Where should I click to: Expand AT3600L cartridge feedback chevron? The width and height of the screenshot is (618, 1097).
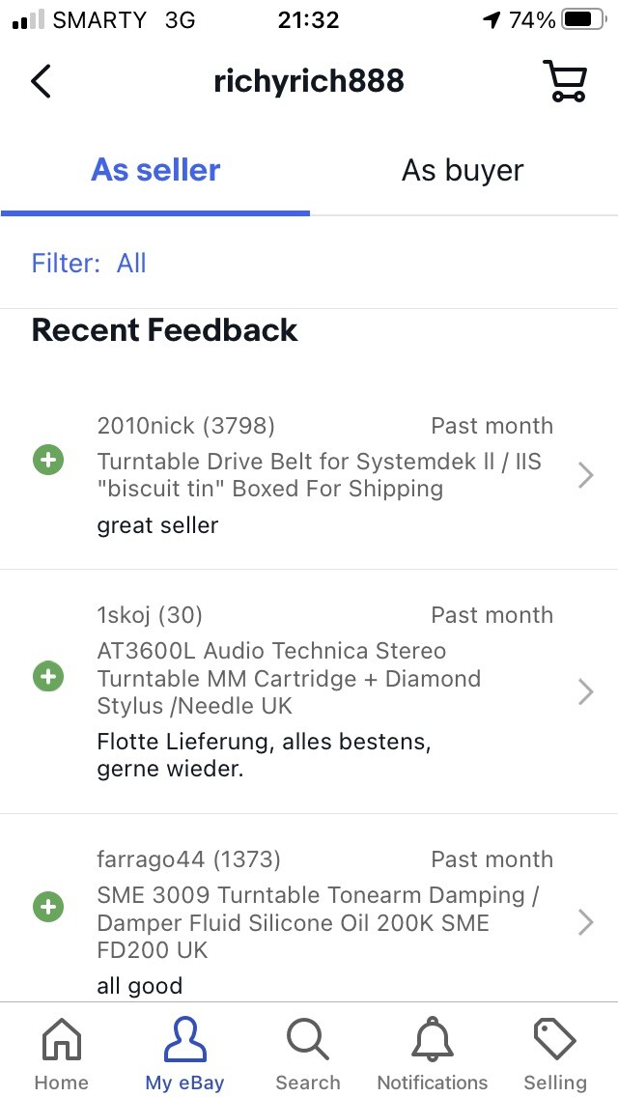pyautogui.click(x=586, y=692)
